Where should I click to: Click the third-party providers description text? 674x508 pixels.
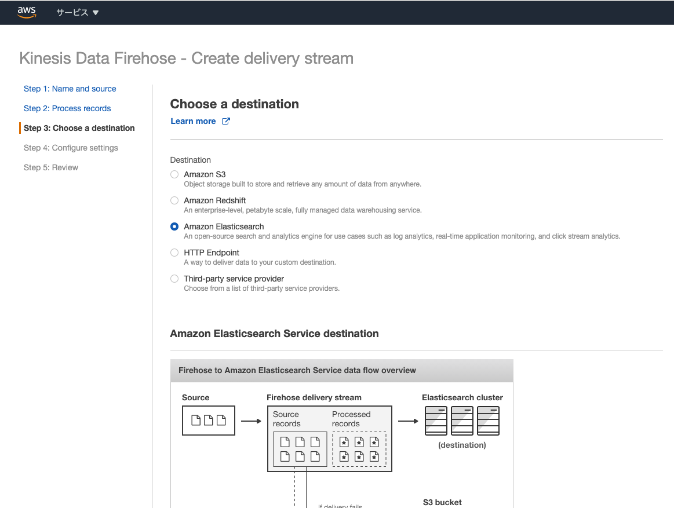(x=261, y=288)
